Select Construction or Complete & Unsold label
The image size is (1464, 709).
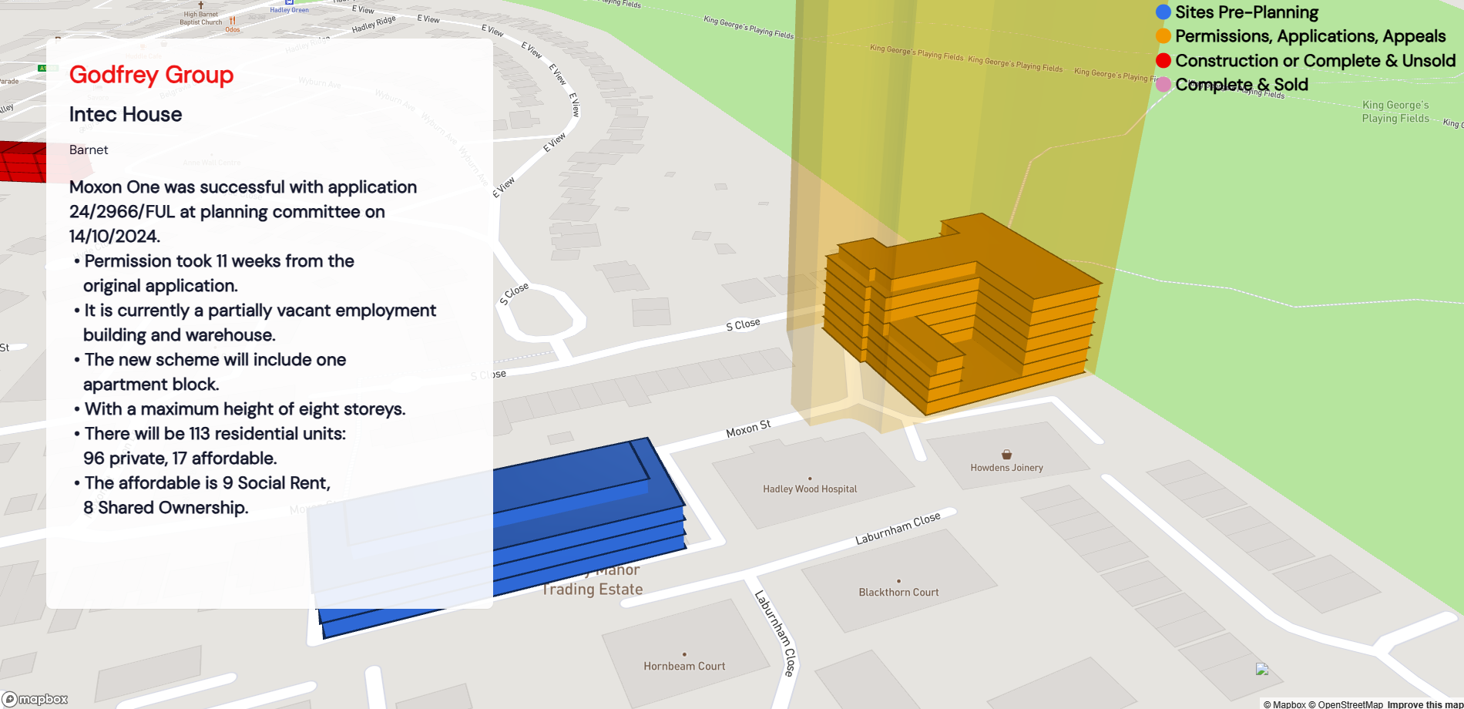(1315, 60)
